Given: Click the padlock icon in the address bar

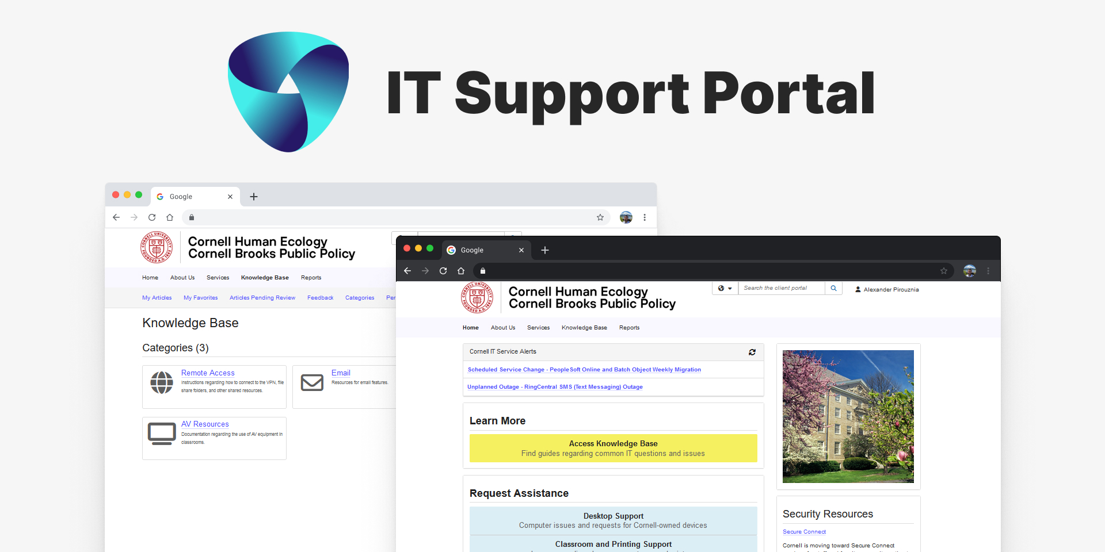Looking at the screenshot, I should pos(482,271).
